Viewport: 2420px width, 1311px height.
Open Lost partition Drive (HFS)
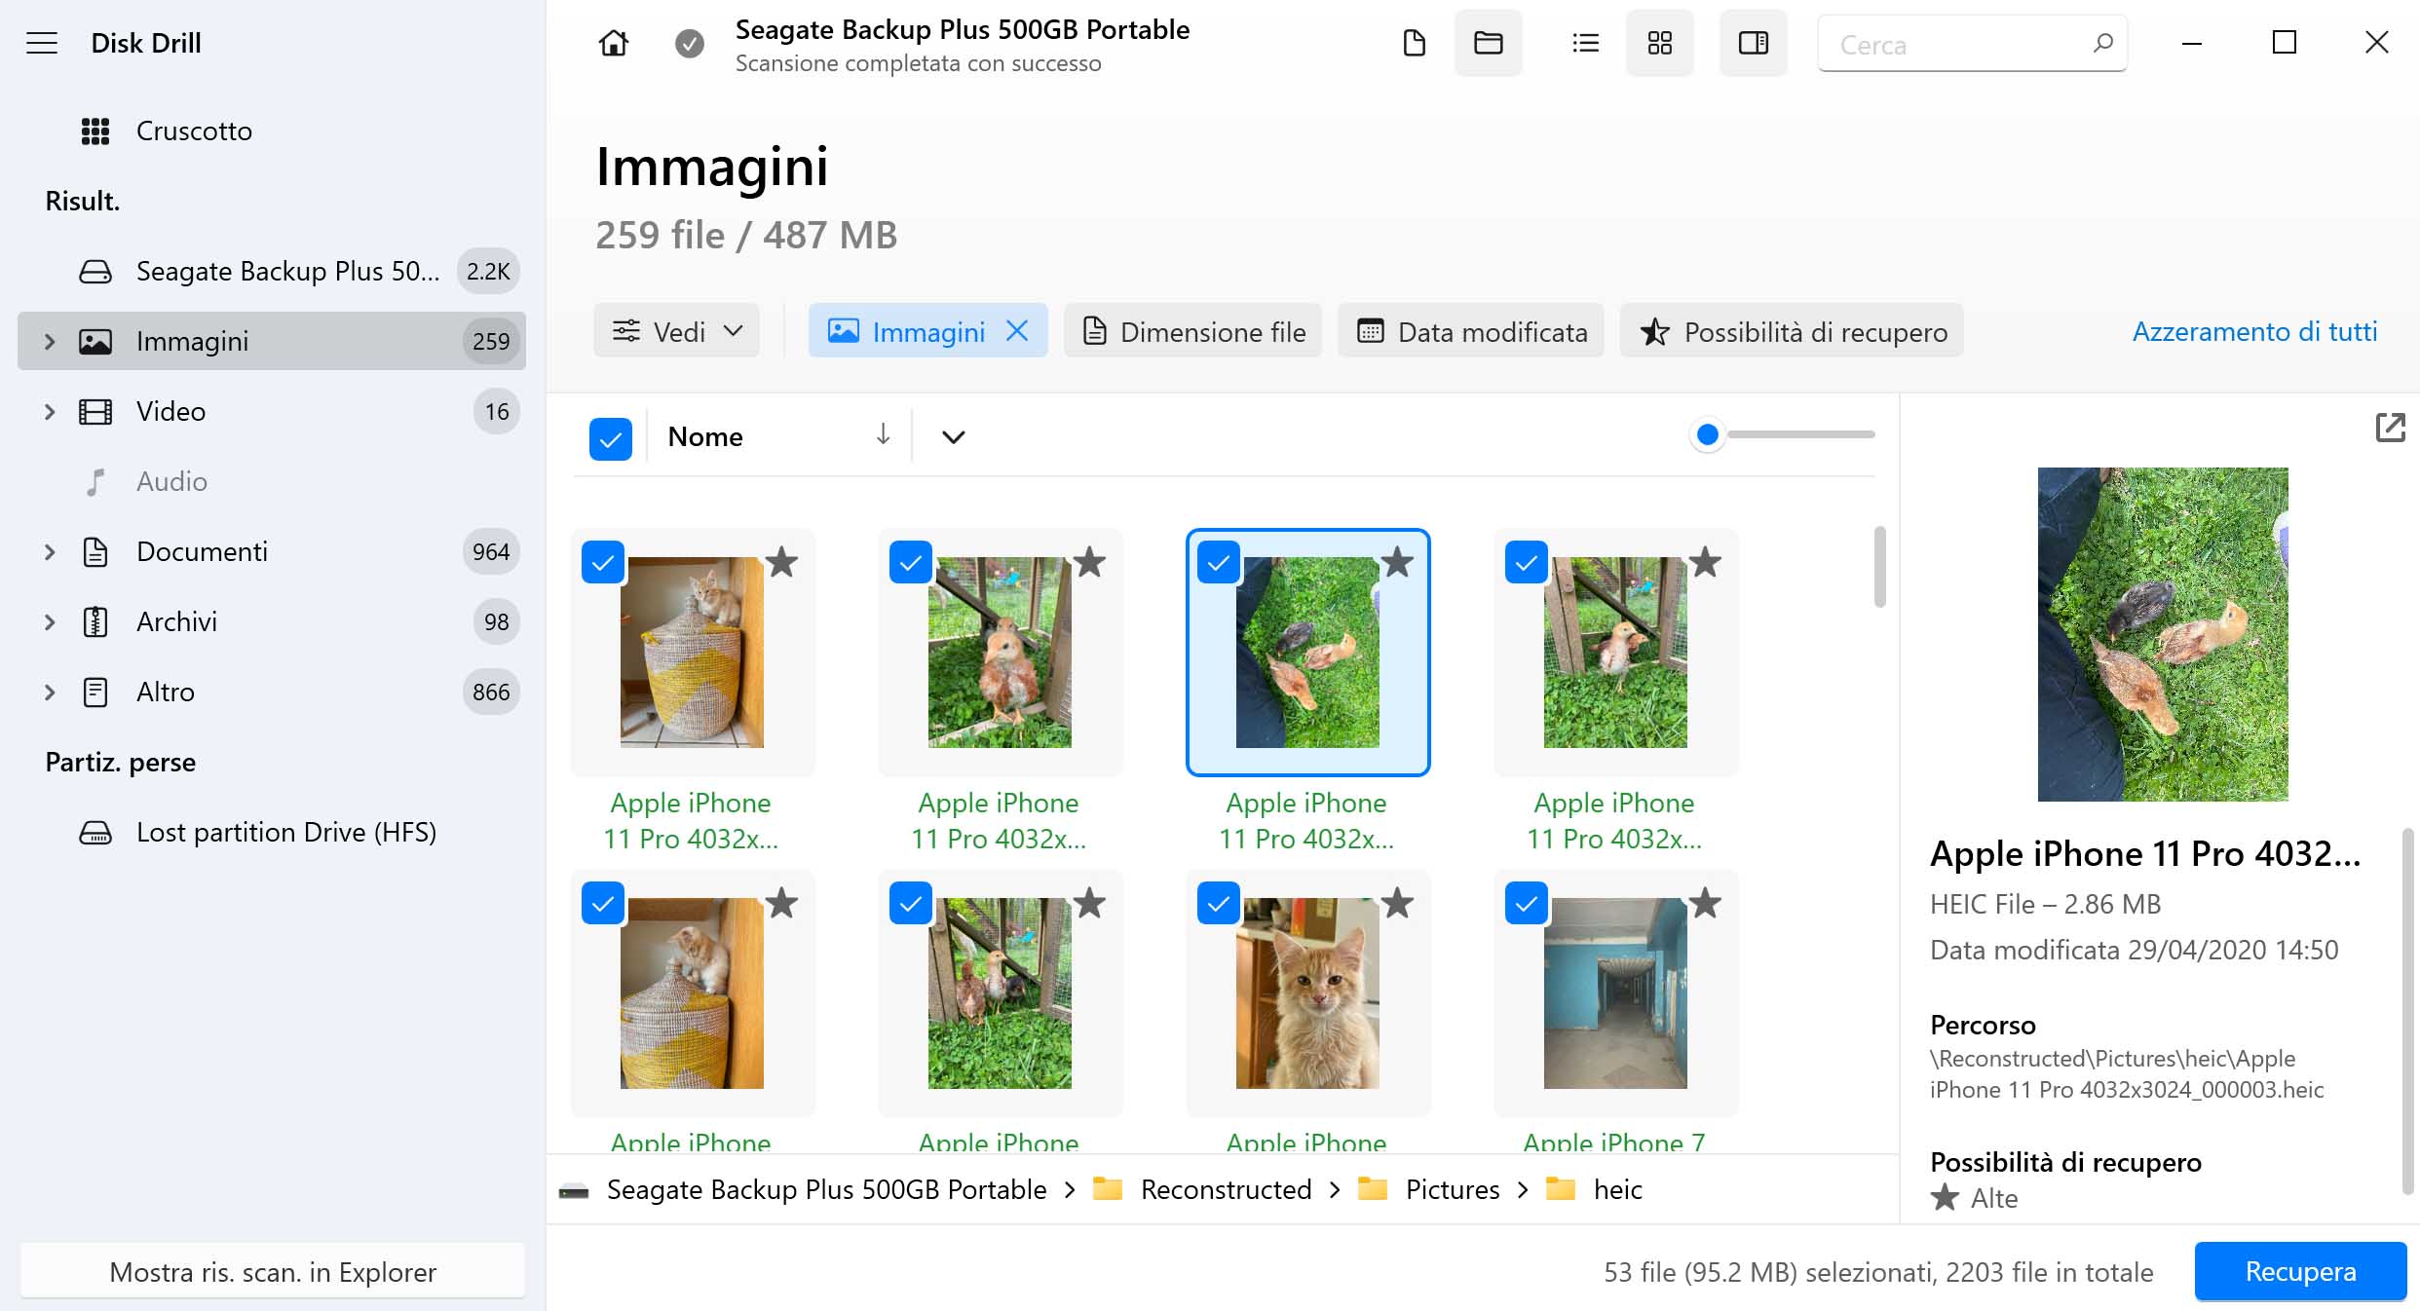coord(271,832)
